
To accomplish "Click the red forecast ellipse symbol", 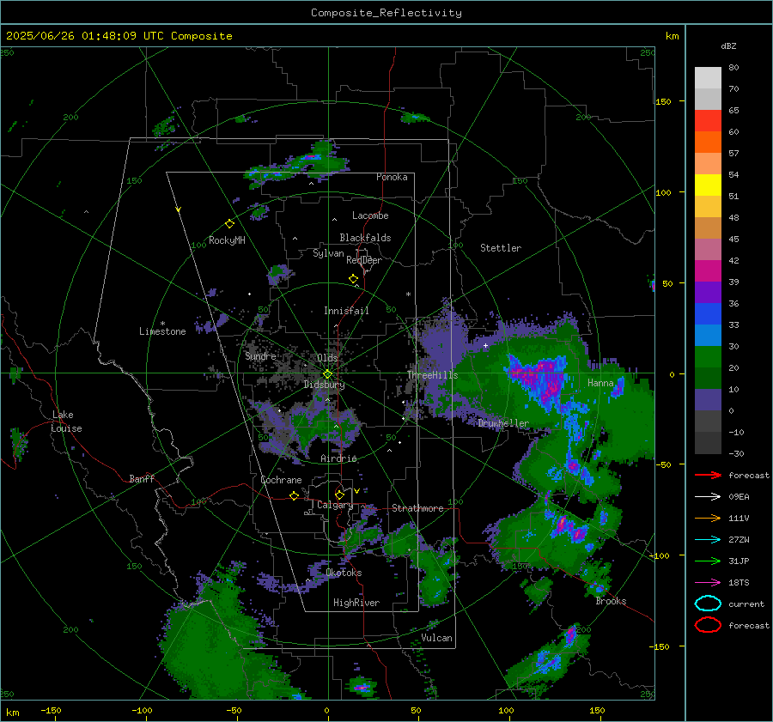I will (x=708, y=625).
